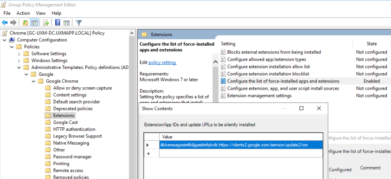Toggle the Show/Hide Console Tree icon
This screenshot has height=179, width=391.
point(34,23)
